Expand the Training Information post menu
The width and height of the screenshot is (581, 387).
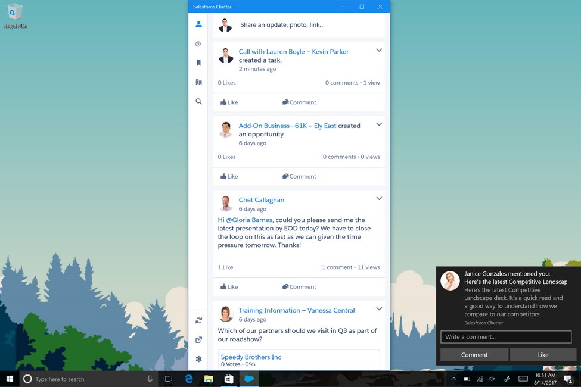(x=379, y=308)
